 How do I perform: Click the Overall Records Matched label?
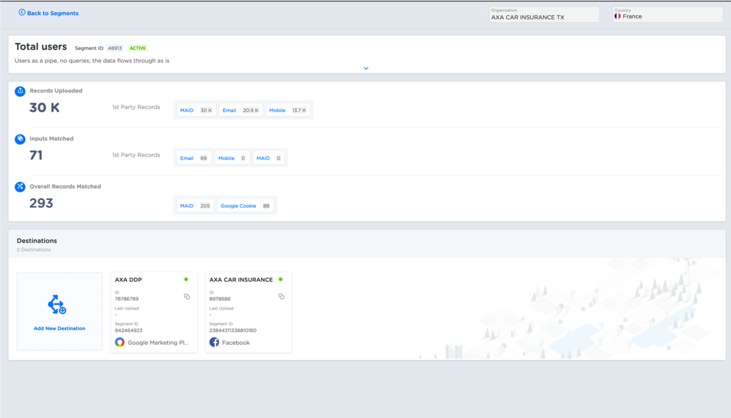coord(65,186)
